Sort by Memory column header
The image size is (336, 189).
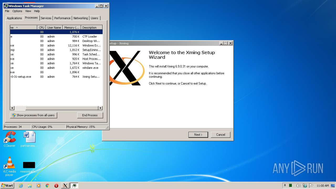coord(72,27)
